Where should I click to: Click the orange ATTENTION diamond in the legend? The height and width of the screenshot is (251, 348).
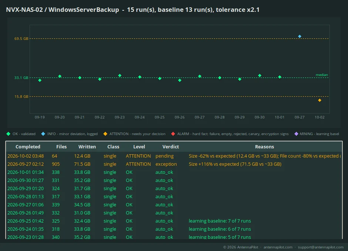[105, 134]
